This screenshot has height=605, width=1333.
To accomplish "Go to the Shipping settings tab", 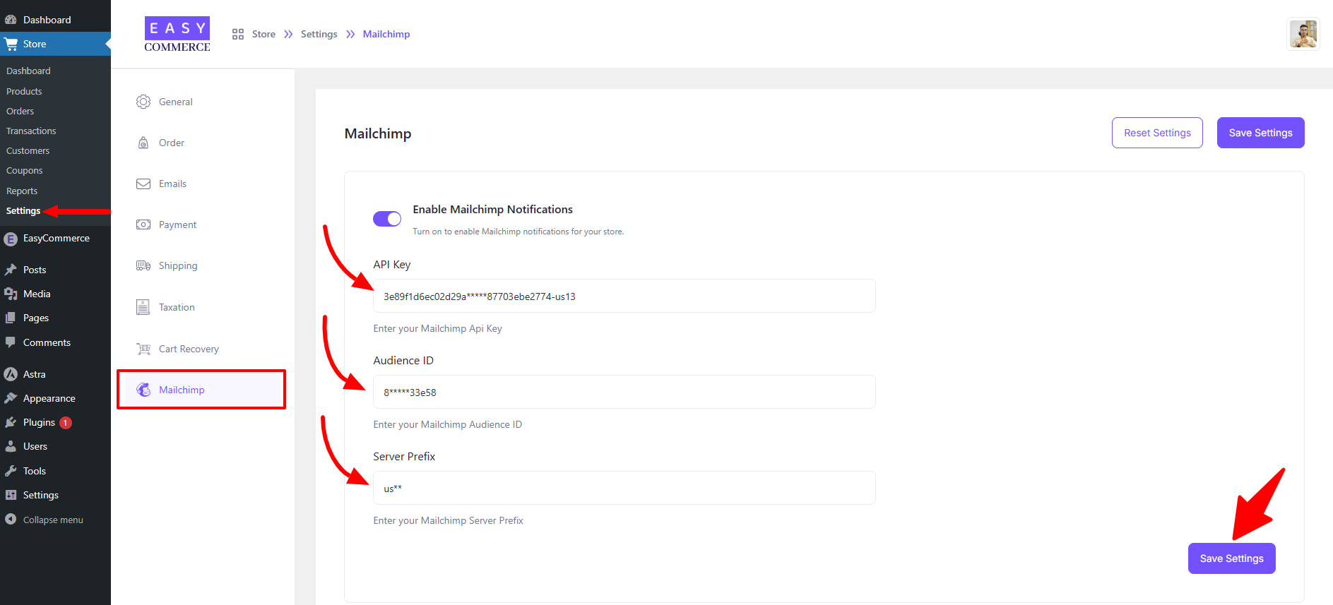I will click(201, 265).
